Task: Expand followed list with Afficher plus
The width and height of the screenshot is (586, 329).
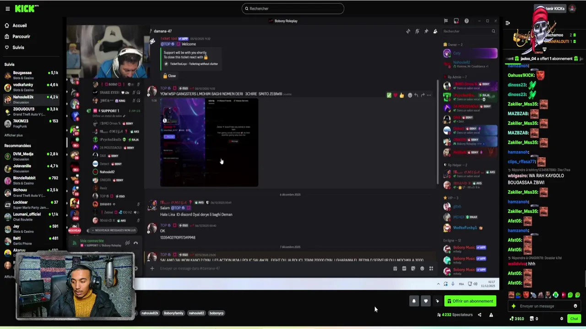Action: click(13, 135)
